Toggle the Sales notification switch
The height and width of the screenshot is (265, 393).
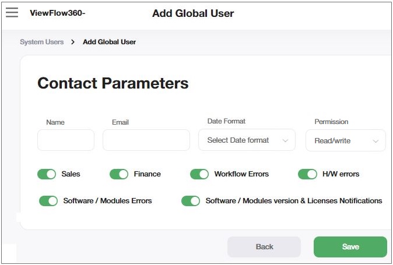pyautogui.click(x=47, y=174)
